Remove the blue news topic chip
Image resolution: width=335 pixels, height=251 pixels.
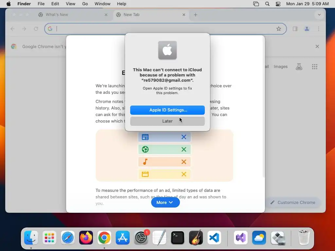point(184,137)
